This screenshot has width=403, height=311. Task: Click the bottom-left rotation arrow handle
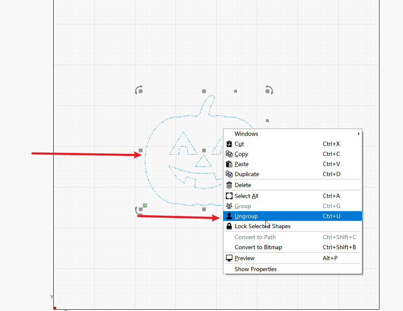click(138, 210)
